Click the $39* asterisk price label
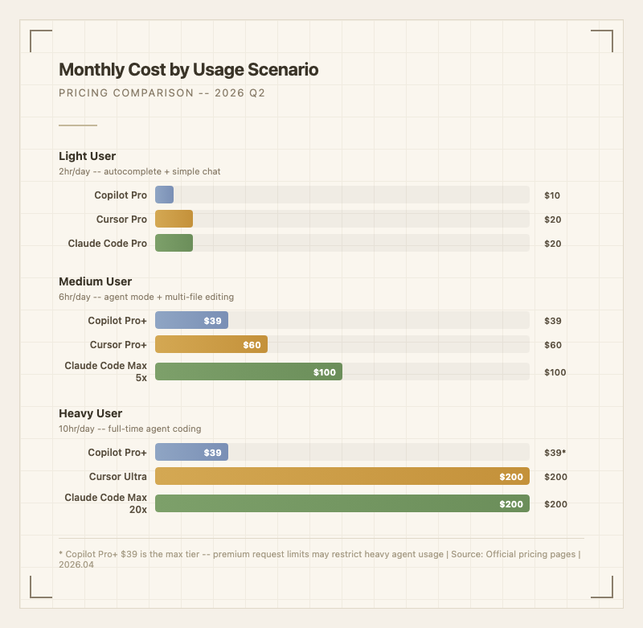The image size is (643, 628). click(x=555, y=453)
